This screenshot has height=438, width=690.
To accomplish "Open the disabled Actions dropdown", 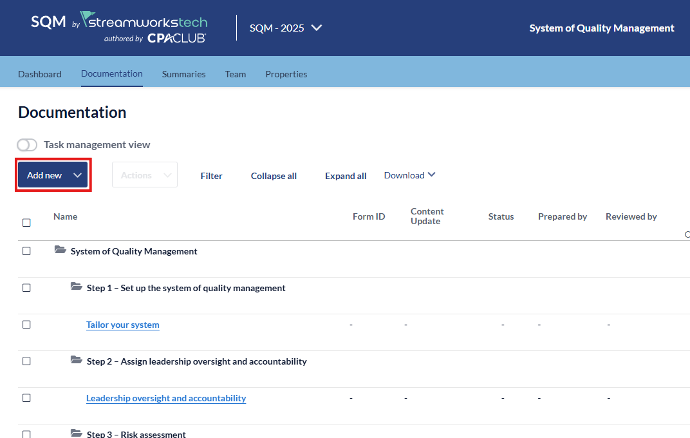I will click(145, 175).
